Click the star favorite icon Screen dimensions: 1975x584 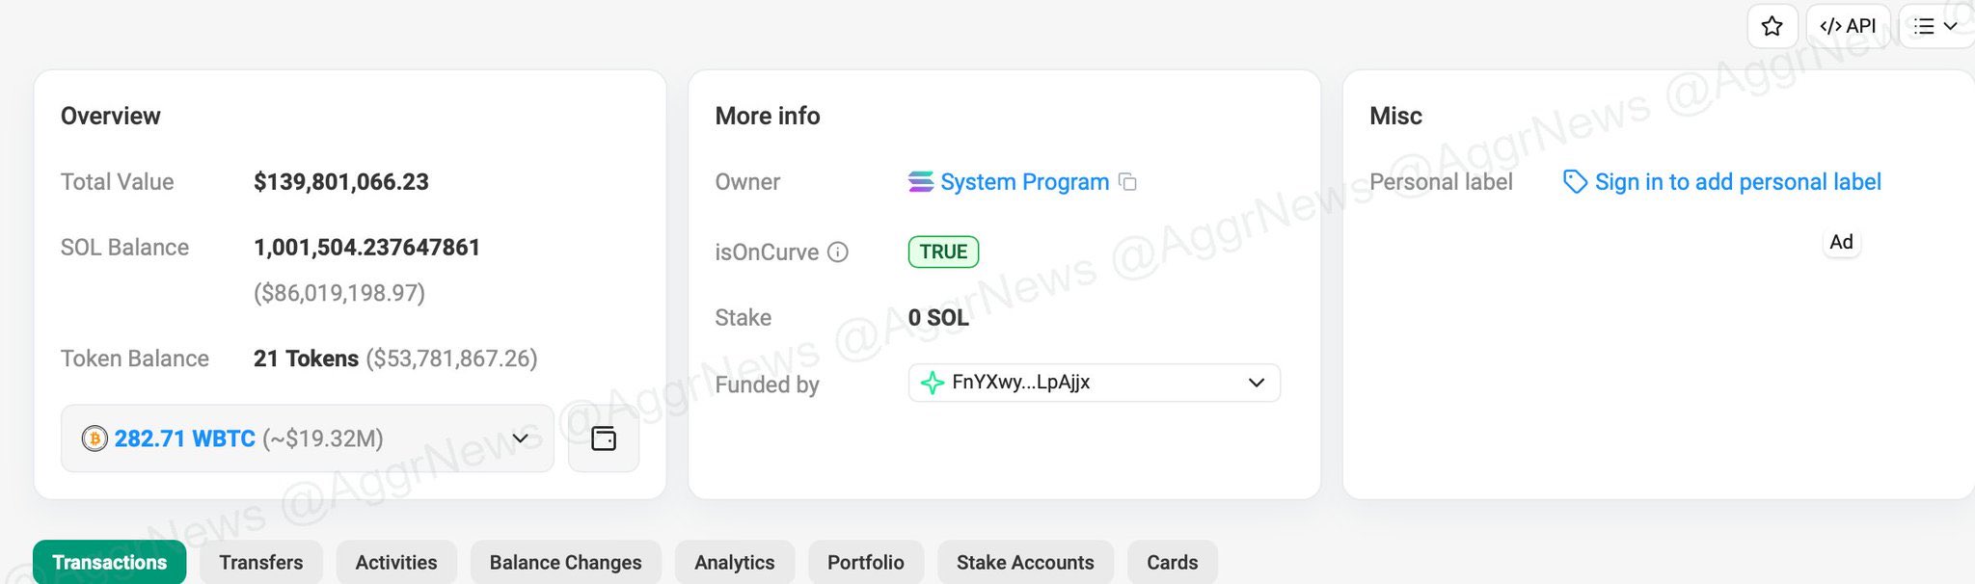[x=1772, y=26]
